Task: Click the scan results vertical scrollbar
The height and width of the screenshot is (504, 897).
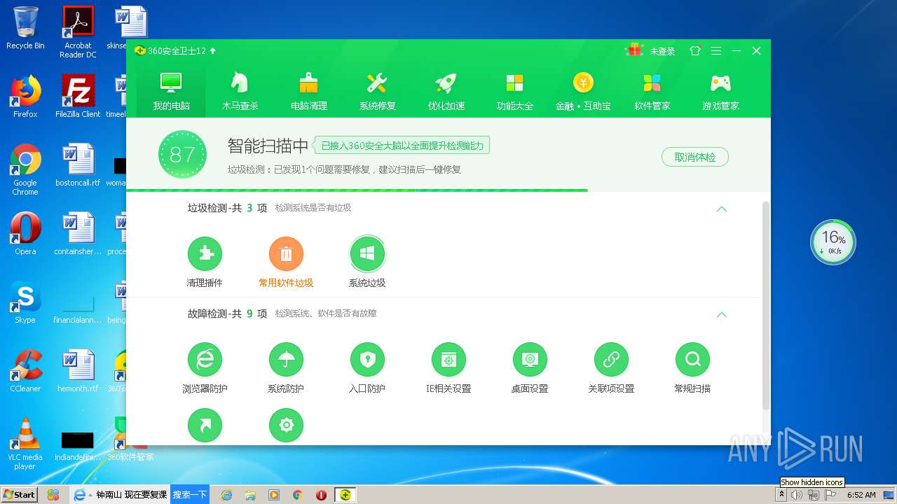Action: 765,305
